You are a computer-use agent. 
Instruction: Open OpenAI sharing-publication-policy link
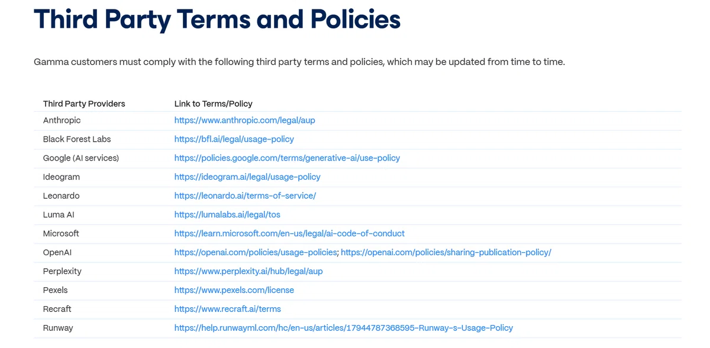pos(446,252)
